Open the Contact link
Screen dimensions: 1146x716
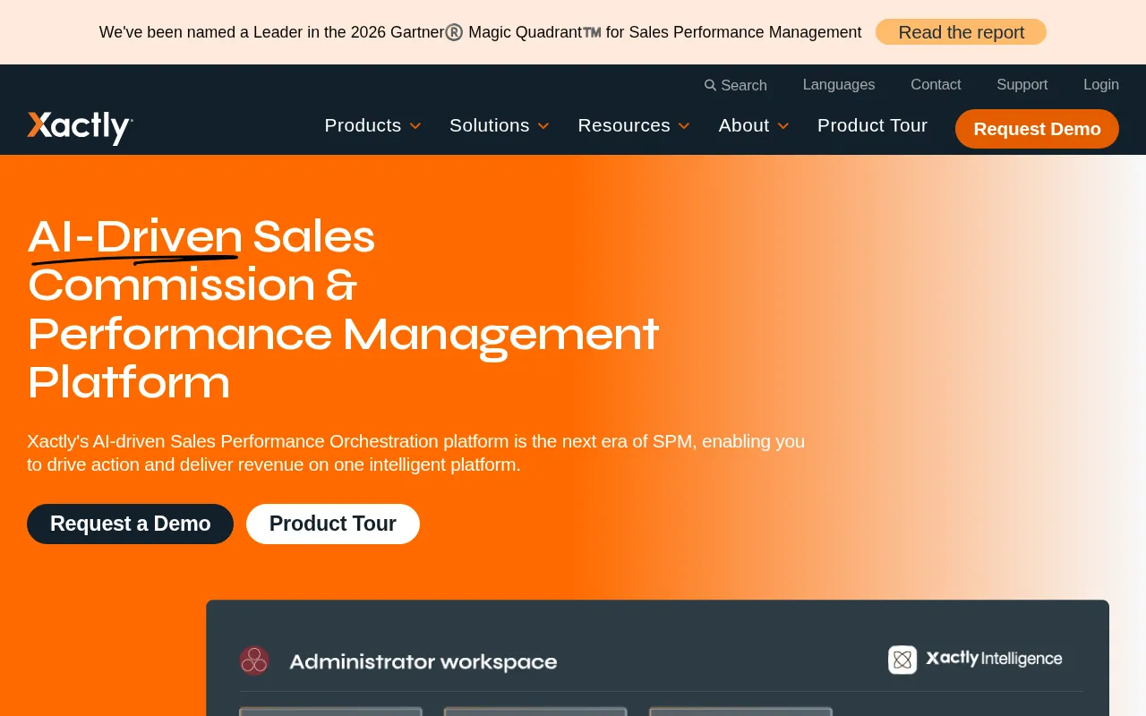pos(936,84)
